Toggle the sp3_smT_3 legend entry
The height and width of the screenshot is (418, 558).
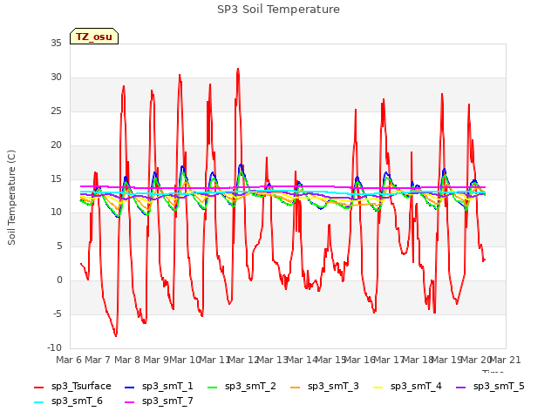tap(324, 387)
